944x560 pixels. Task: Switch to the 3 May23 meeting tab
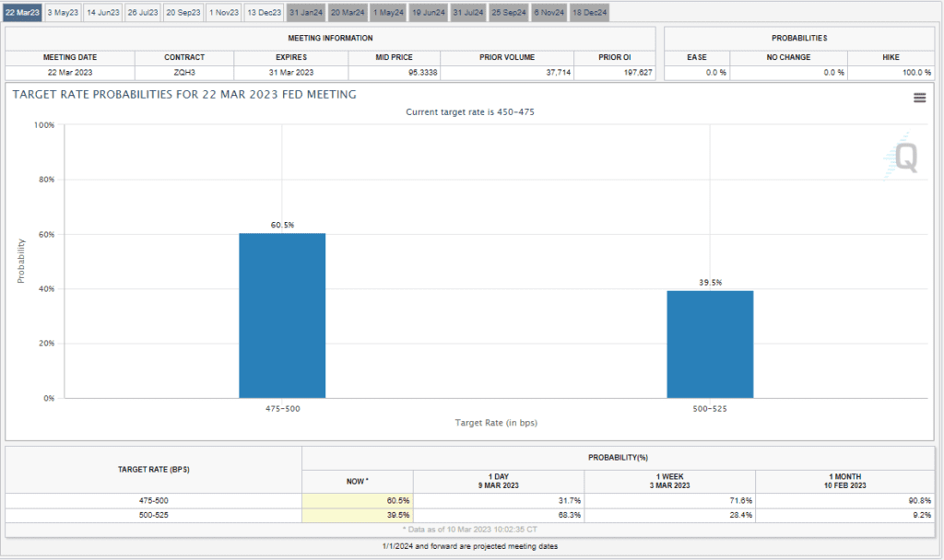[x=63, y=12]
